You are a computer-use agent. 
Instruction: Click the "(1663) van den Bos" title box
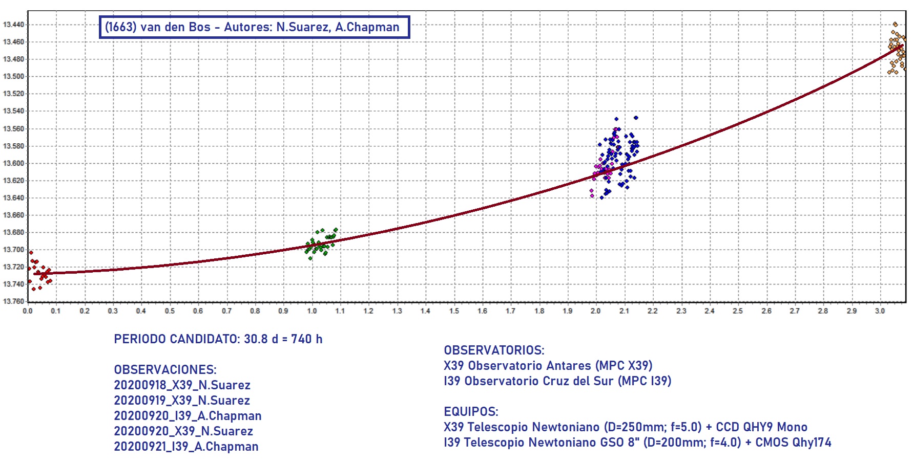pyautogui.click(x=254, y=27)
